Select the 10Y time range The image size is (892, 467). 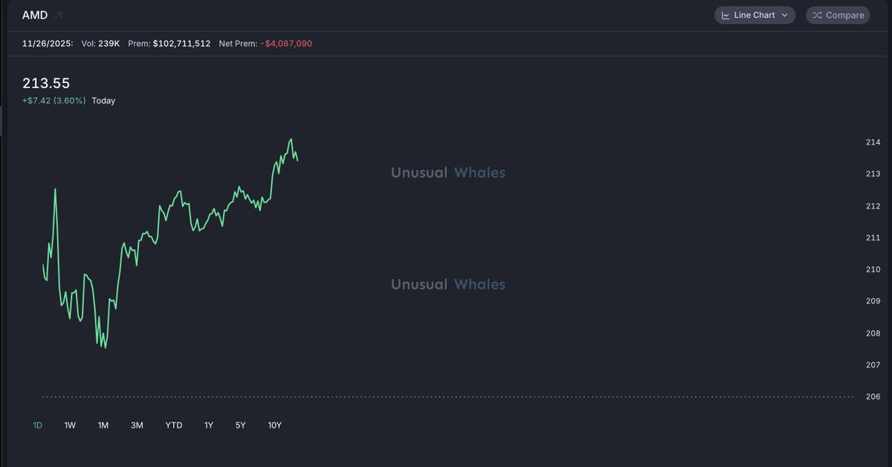[274, 425]
